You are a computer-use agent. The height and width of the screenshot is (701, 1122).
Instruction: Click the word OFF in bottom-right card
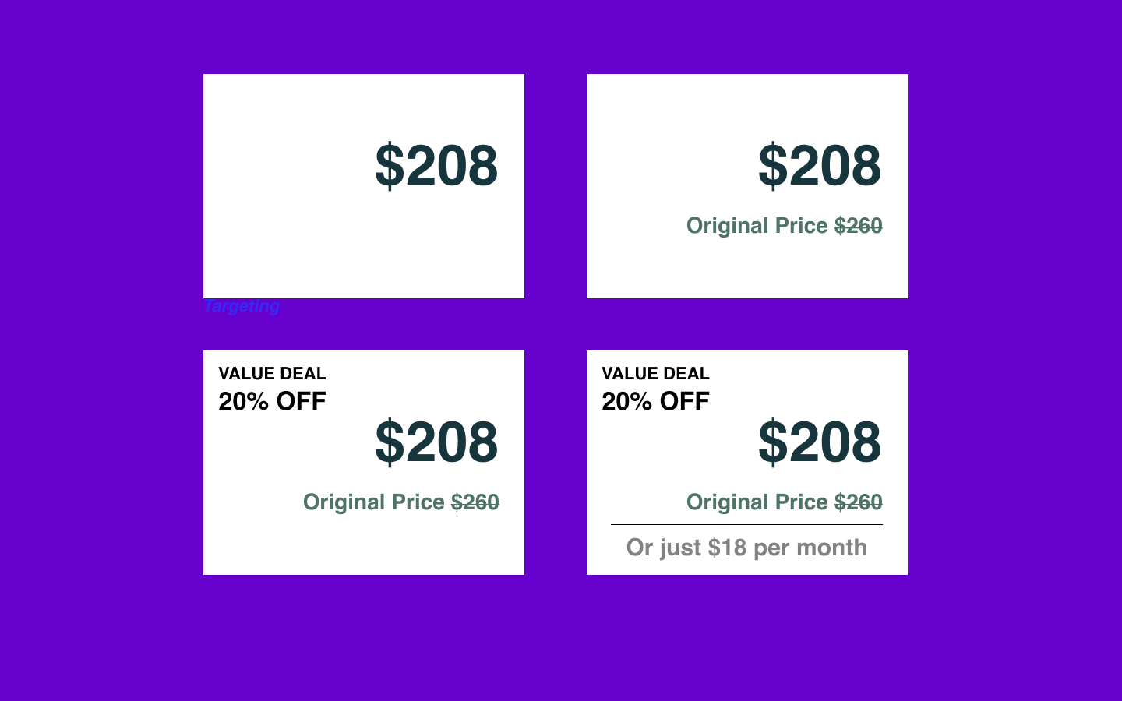pyautogui.click(x=684, y=402)
